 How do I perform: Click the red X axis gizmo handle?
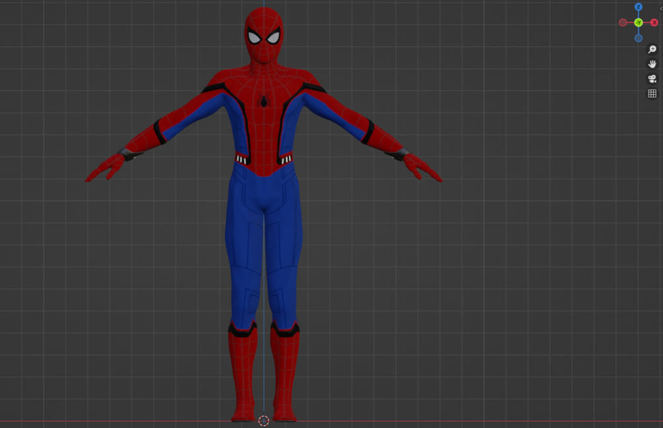(654, 22)
